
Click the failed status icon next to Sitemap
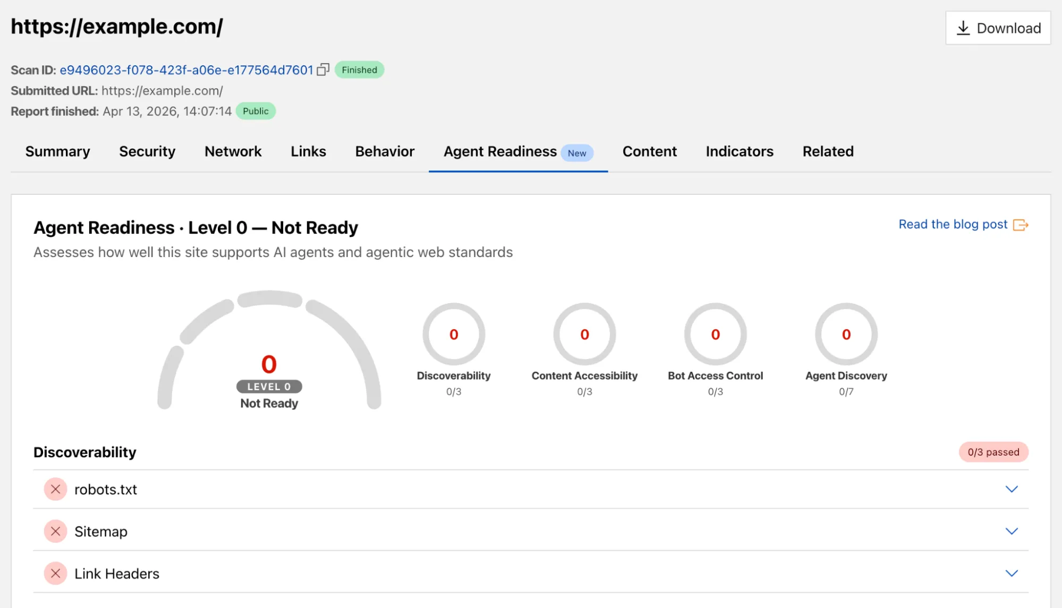click(x=55, y=531)
